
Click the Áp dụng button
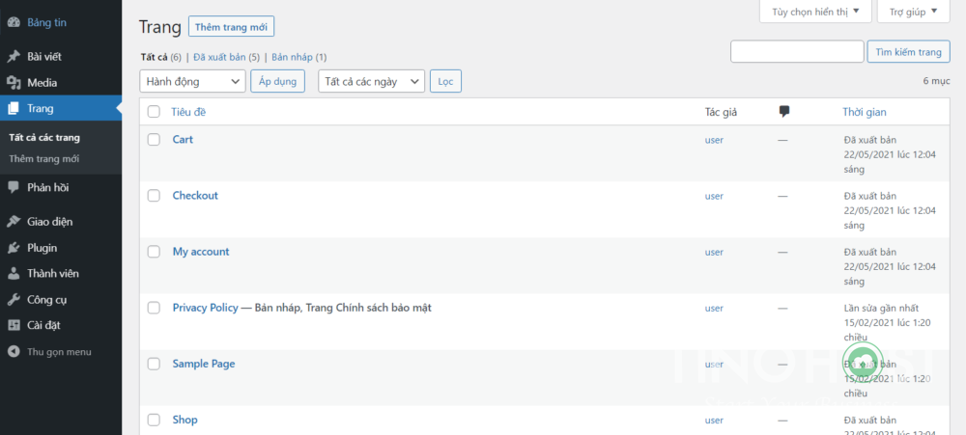click(278, 81)
